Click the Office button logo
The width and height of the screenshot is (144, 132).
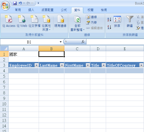click(5, 6)
